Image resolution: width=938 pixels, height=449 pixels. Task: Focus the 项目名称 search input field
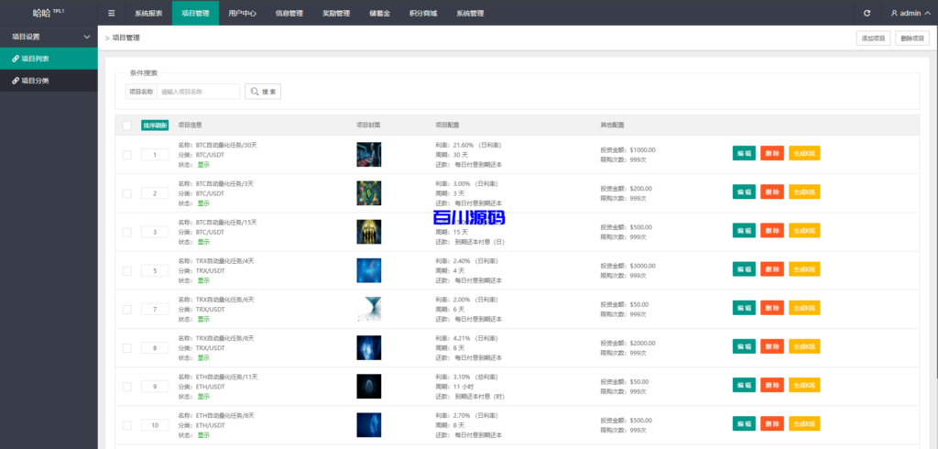(198, 92)
